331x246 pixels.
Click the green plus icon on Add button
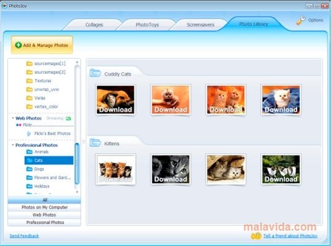point(18,45)
